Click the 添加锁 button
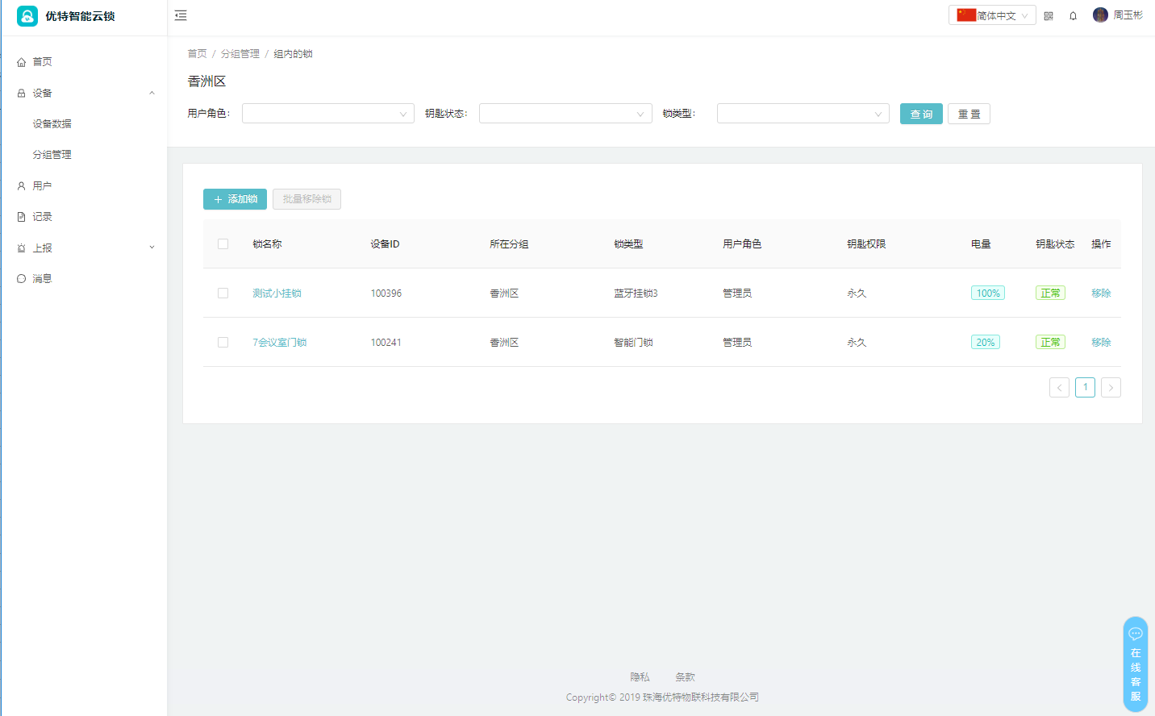The height and width of the screenshot is (716, 1155). tap(235, 199)
